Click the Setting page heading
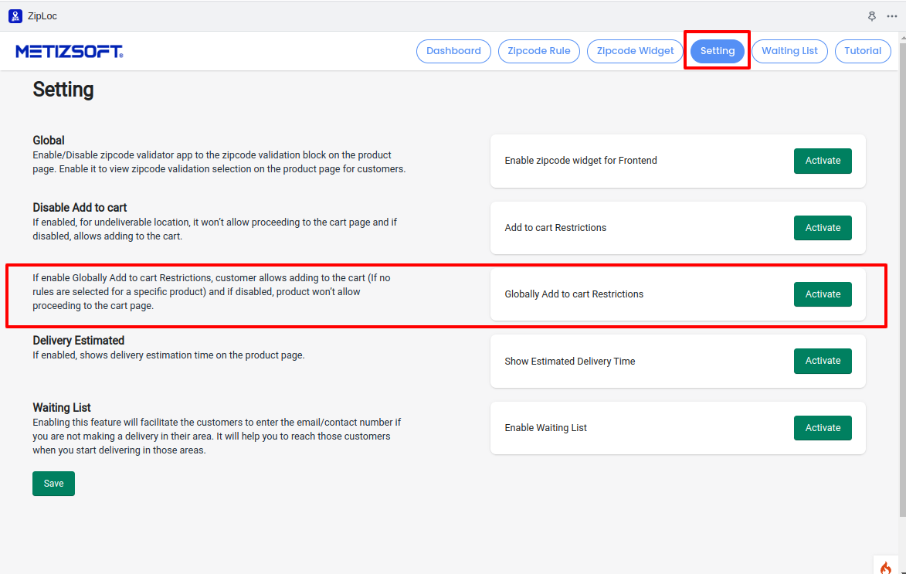Screen dimensions: 906x574 pos(63,90)
